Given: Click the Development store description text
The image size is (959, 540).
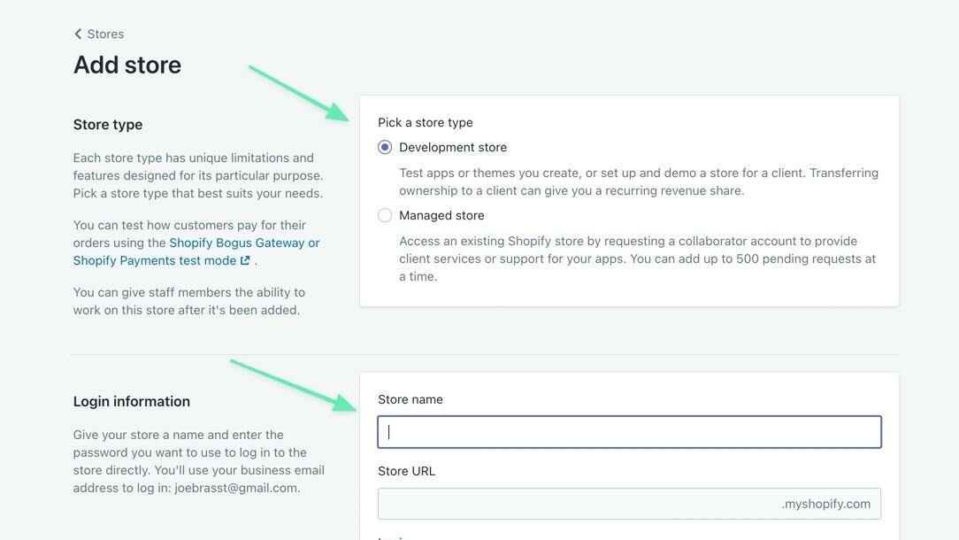Looking at the screenshot, I should (639, 181).
